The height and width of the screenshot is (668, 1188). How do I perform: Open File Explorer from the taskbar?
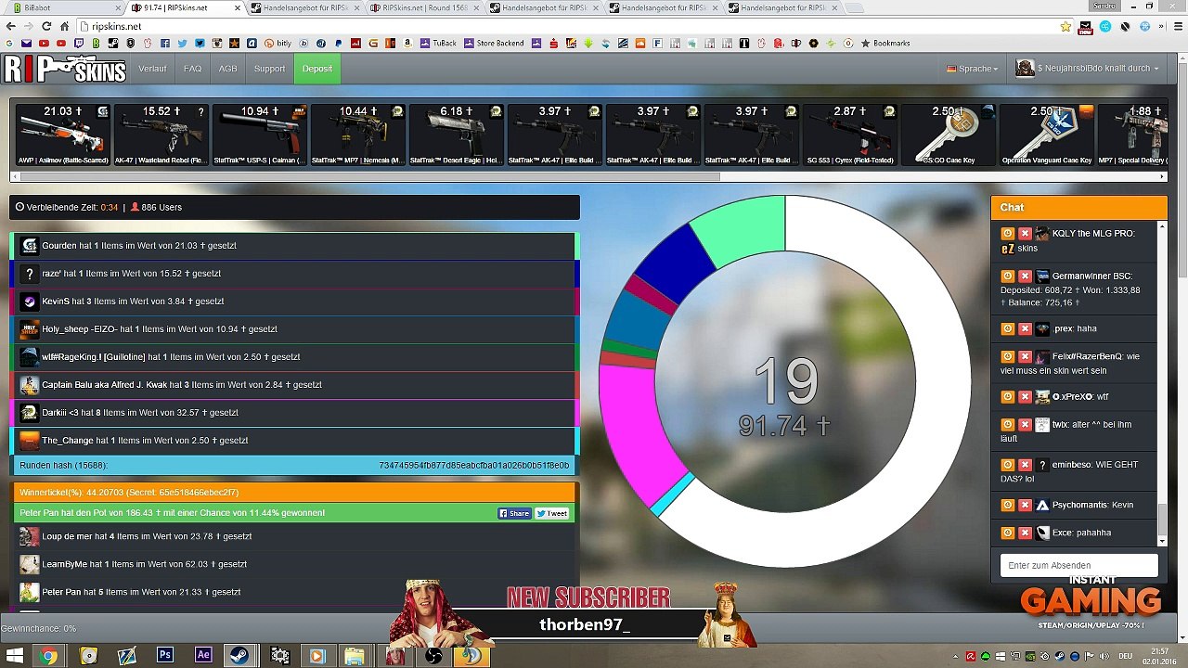click(354, 655)
